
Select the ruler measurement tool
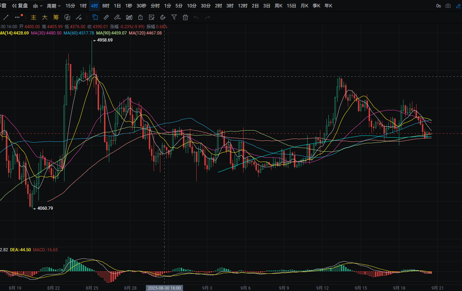(106, 17)
